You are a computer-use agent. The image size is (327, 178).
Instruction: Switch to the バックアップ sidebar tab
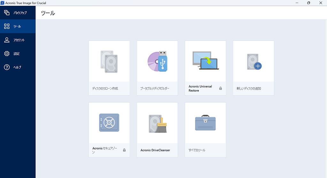(18, 13)
